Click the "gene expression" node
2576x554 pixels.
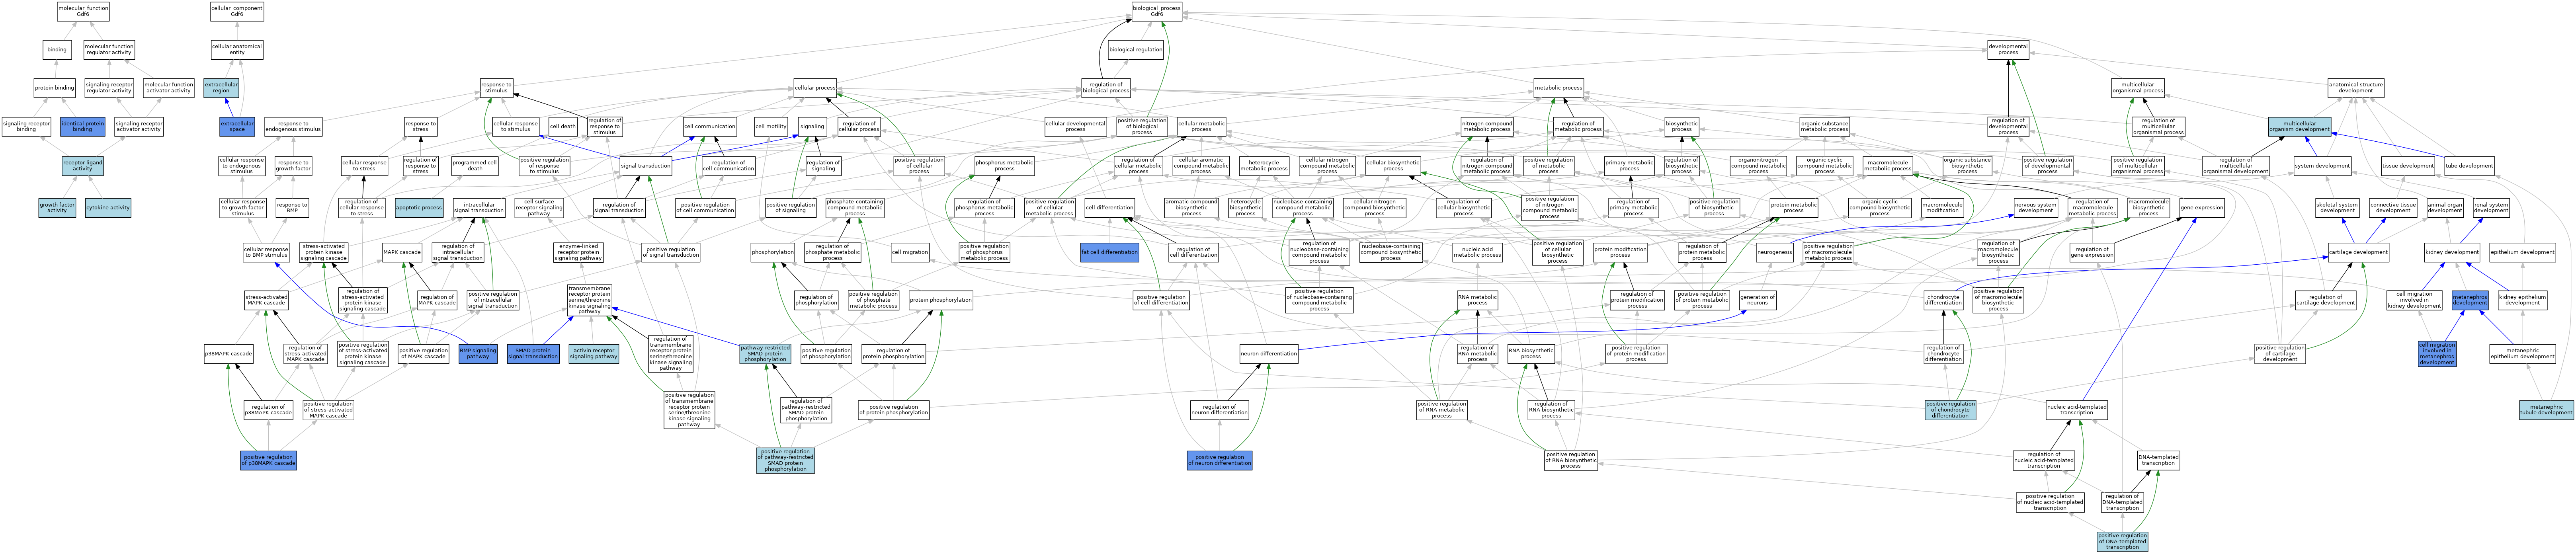[2202, 208]
